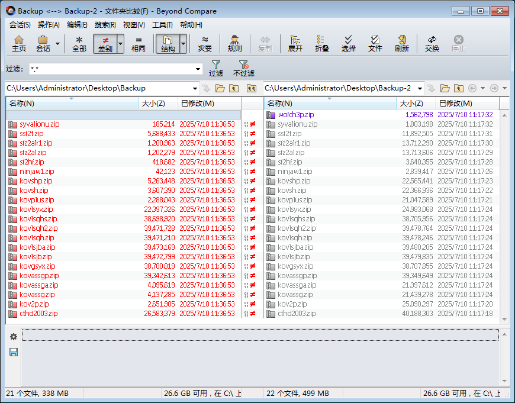Click right status bar '22 个文件, 499 MB'
The image size is (515, 403).
298,393
